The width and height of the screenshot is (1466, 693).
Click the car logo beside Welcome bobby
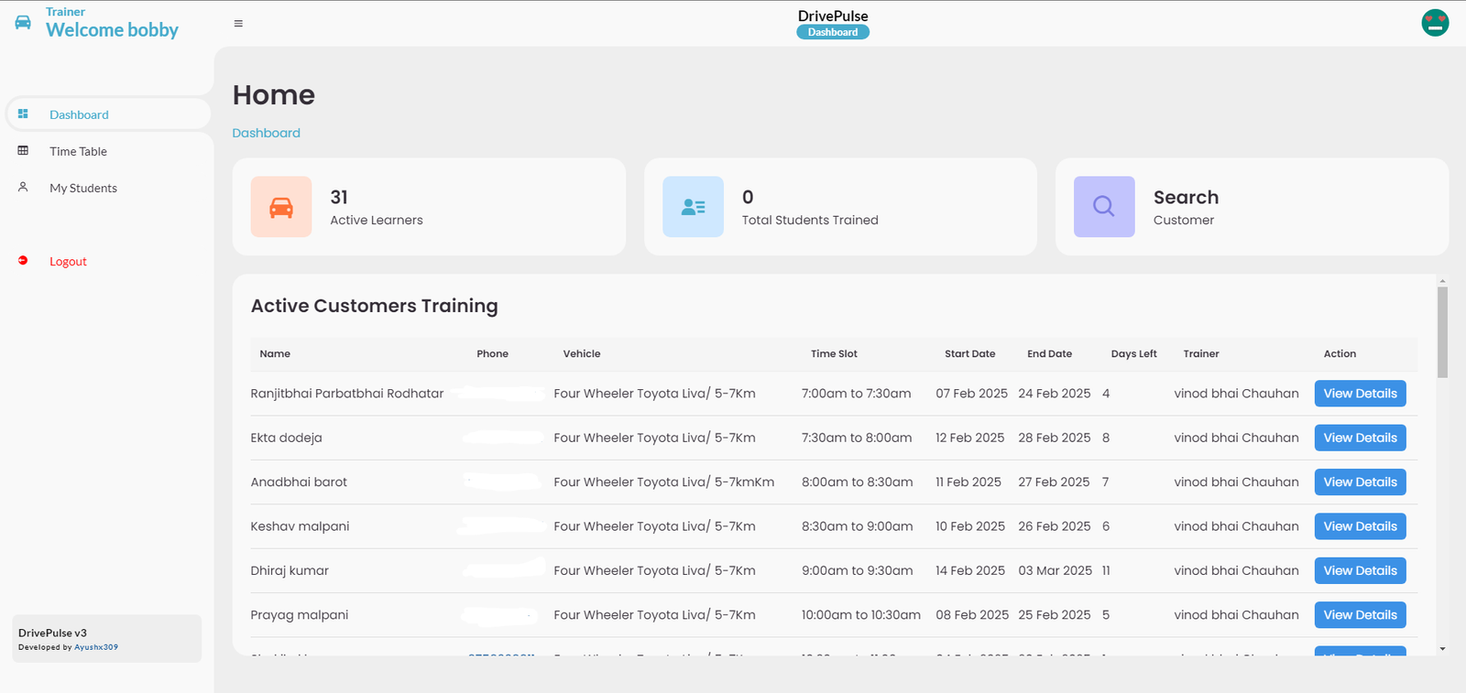pyautogui.click(x=23, y=22)
